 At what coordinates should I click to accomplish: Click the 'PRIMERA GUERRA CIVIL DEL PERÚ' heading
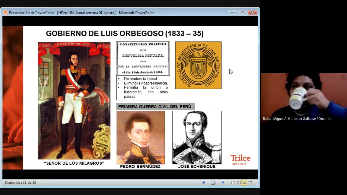155,106
